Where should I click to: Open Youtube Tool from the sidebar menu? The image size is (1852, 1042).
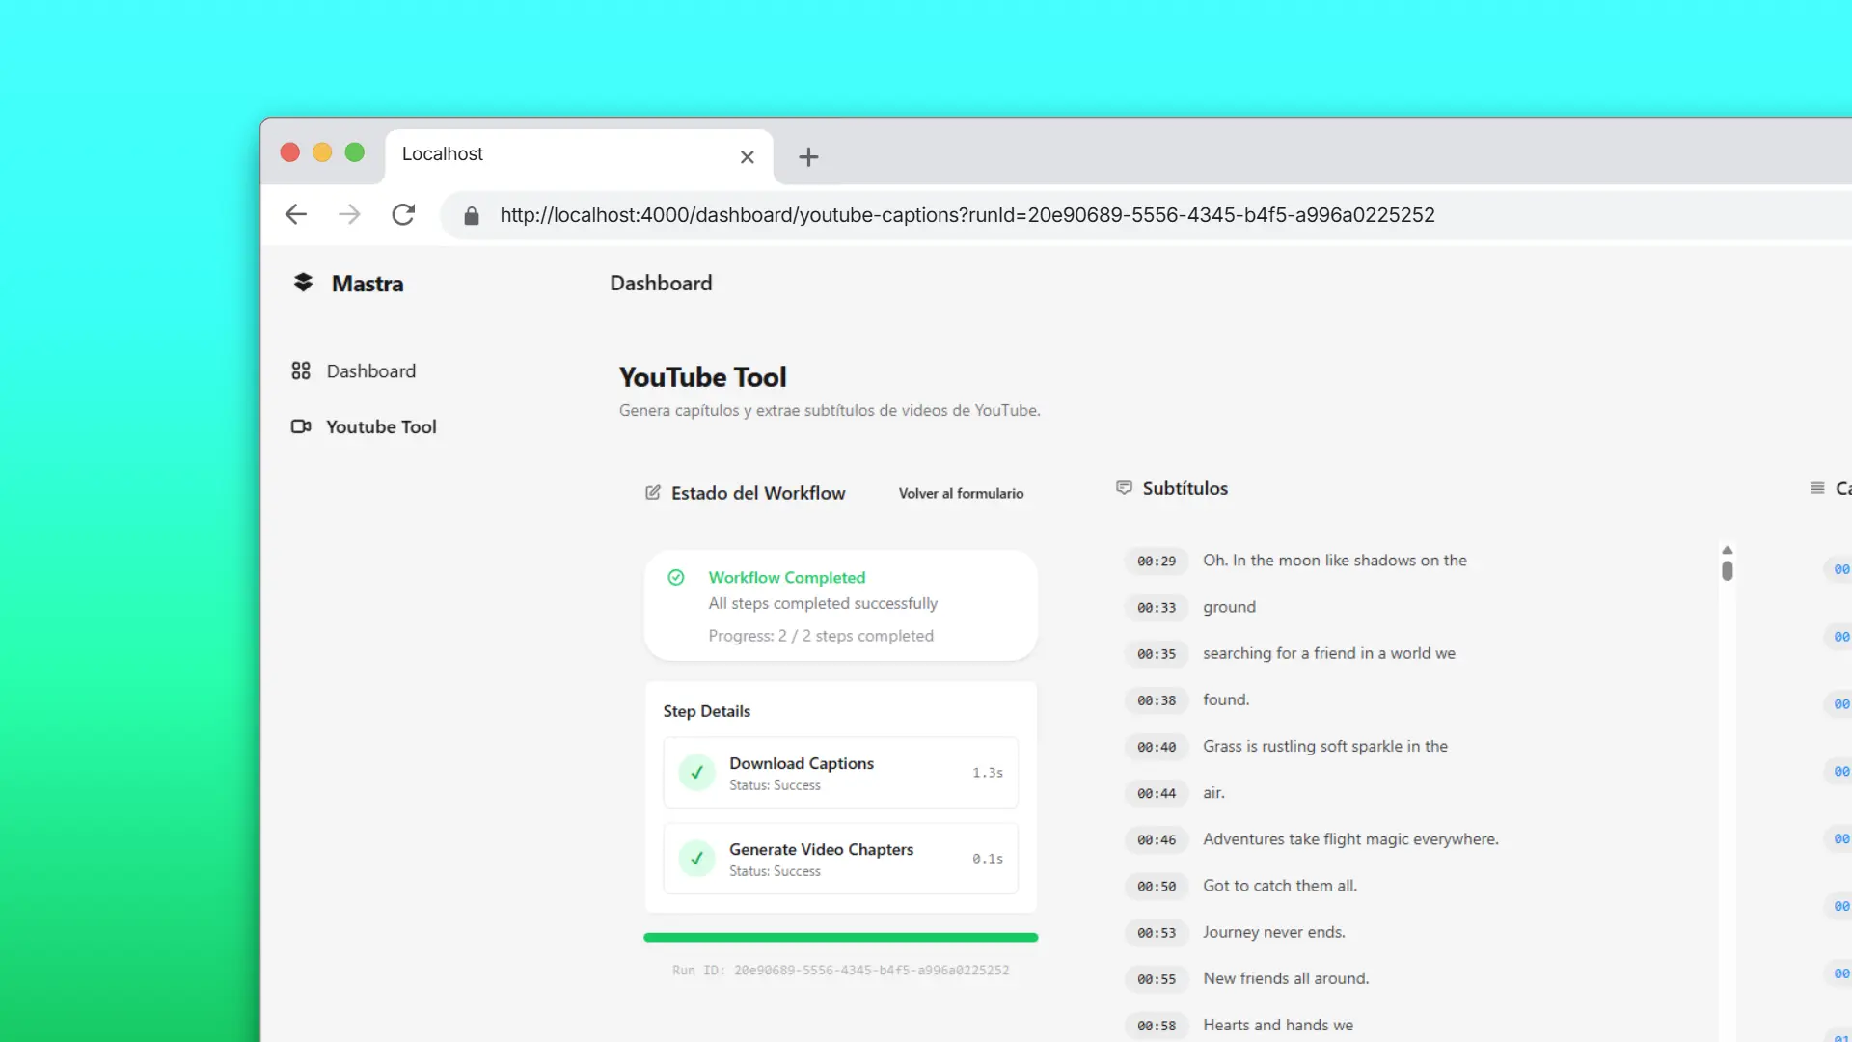click(x=380, y=425)
